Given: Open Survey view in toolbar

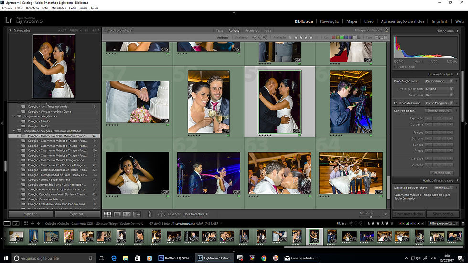Looking at the screenshot, I should click(137, 214).
